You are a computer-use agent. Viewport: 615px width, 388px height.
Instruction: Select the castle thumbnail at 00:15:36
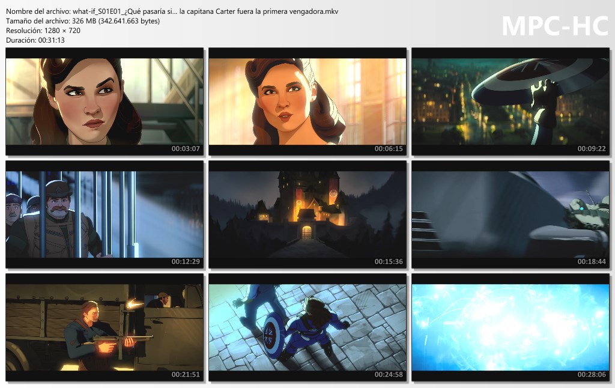[307, 214]
